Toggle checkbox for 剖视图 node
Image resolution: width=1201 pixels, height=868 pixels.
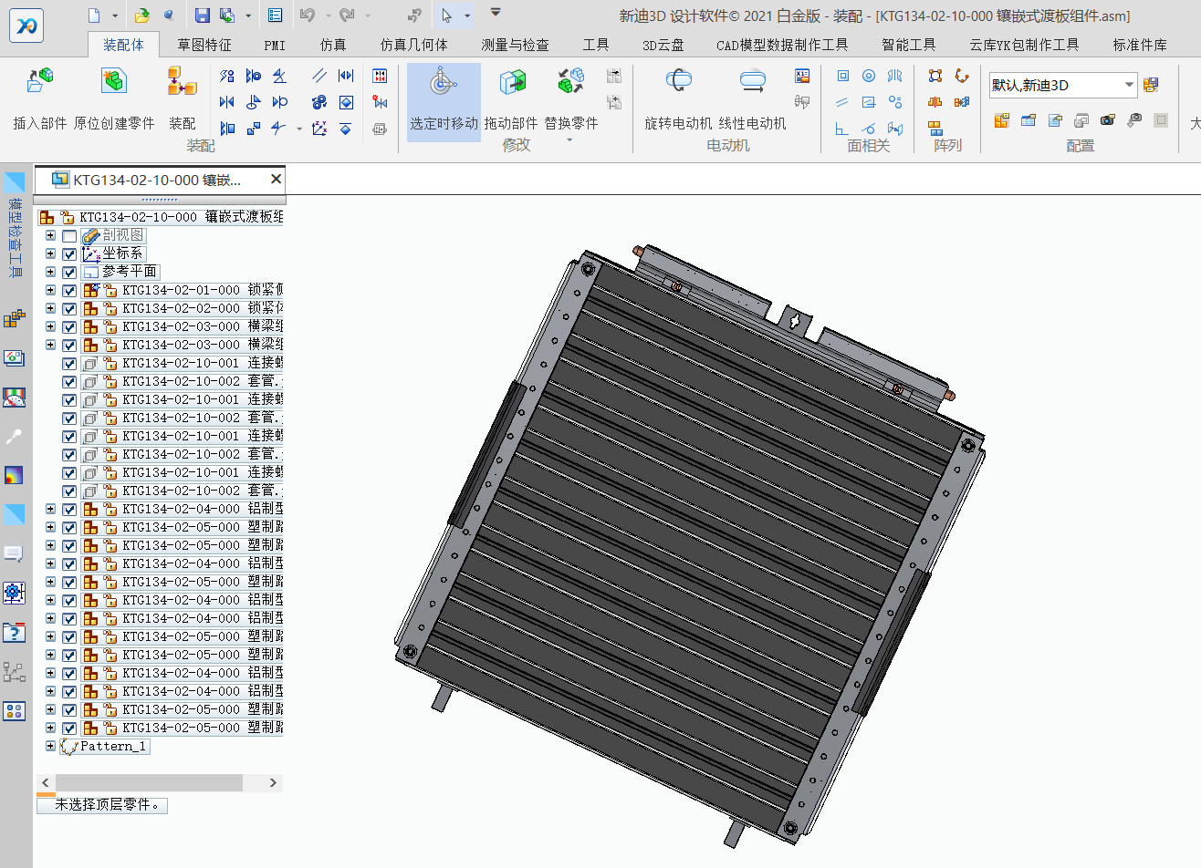click(x=69, y=236)
